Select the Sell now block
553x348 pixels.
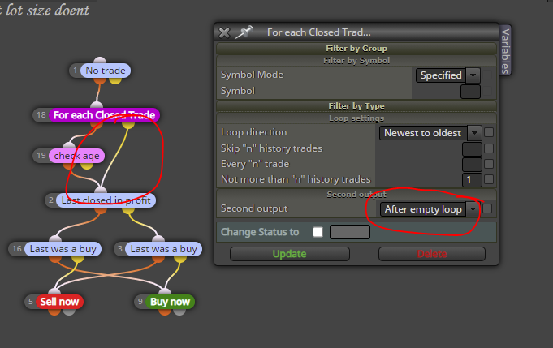pos(59,302)
